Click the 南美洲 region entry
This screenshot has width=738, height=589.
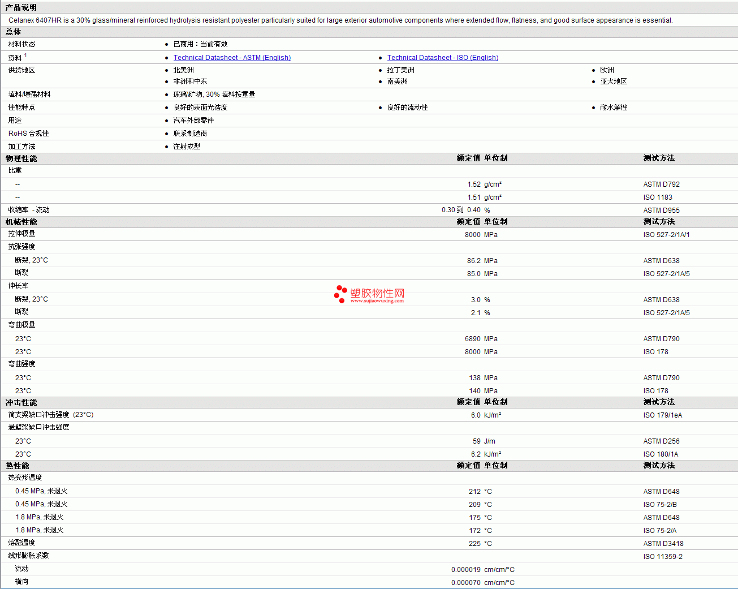398,81
